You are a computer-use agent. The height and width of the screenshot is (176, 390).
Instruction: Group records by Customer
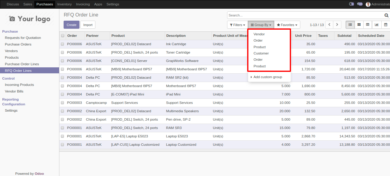click(x=261, y=53)
